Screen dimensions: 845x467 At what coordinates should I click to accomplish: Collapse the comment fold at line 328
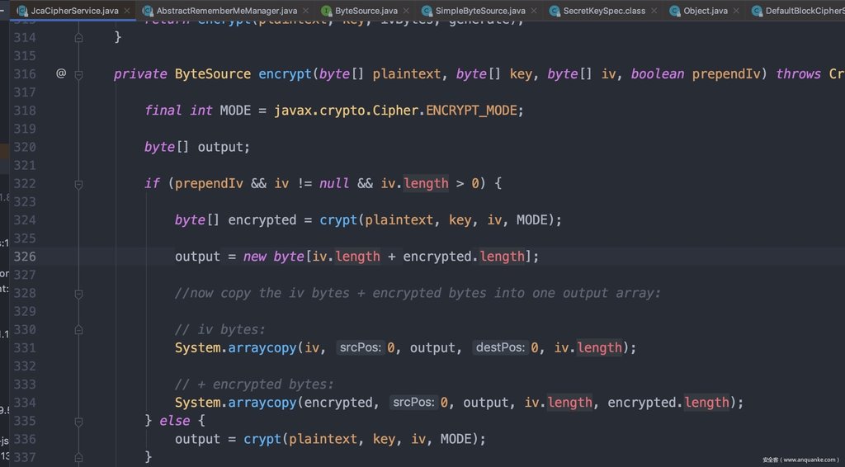tap(78, 294)
